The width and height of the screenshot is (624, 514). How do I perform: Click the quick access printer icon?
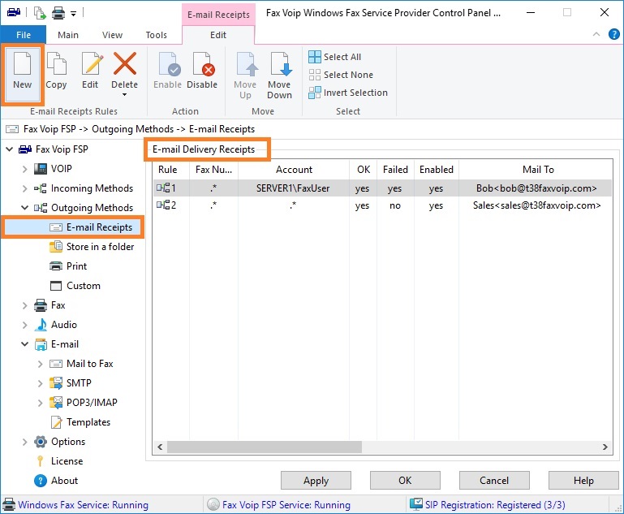58,14
